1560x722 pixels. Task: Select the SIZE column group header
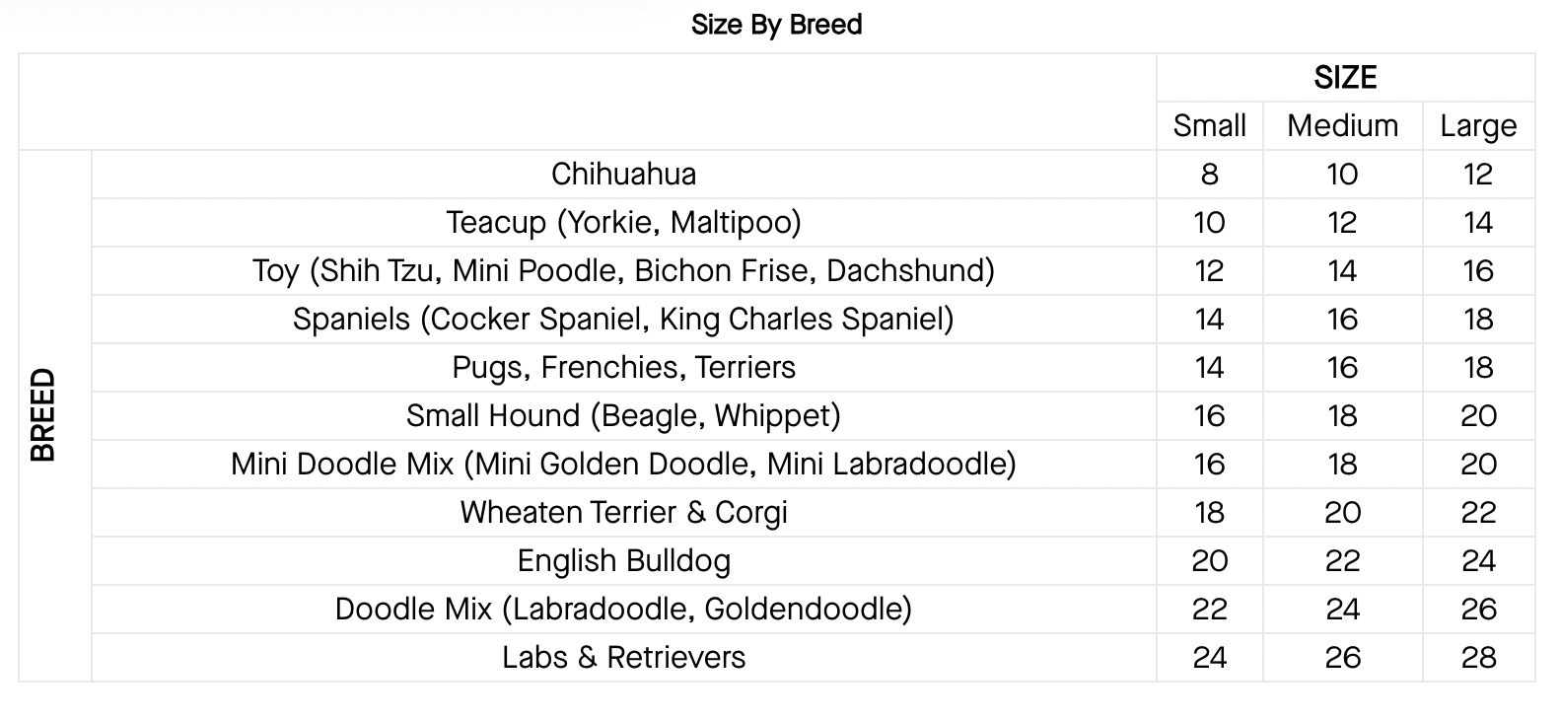pos(1345,78)
